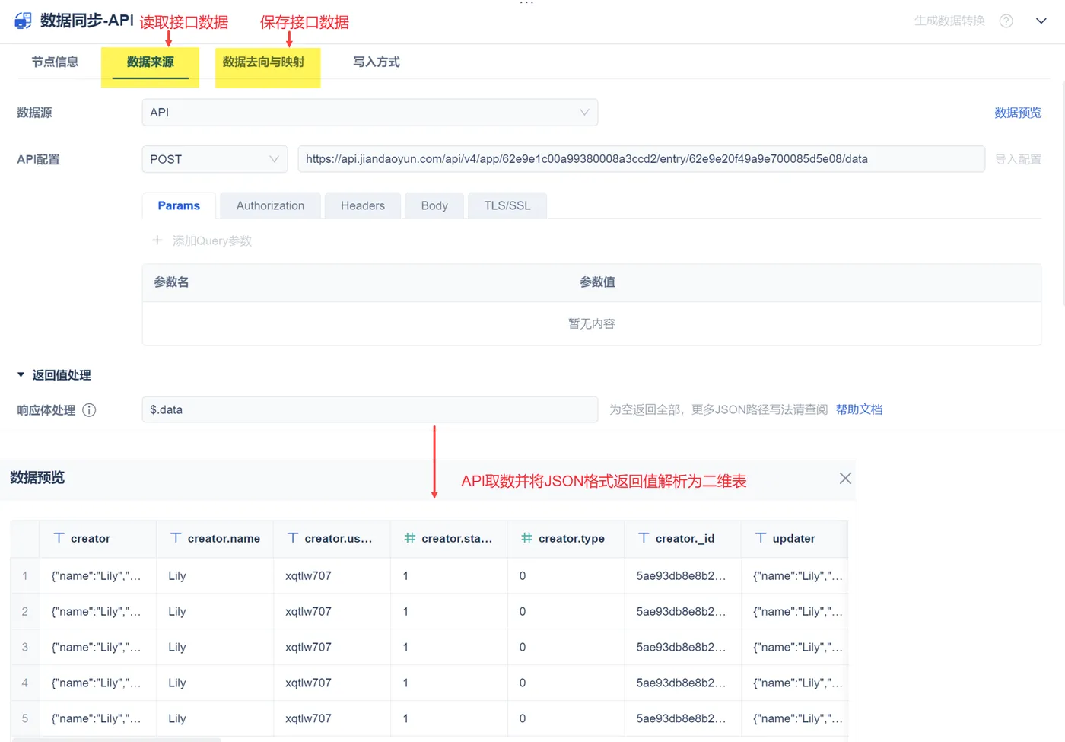The image size is (1065, 742).
Task: Click the creator._id column header
Action: coord(682,539)
